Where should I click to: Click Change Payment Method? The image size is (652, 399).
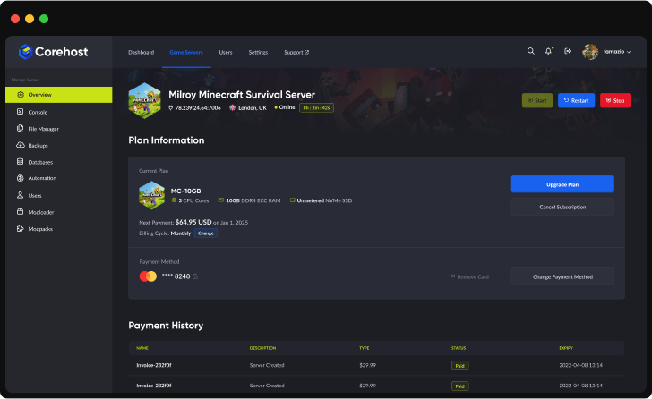coord(562,276)
